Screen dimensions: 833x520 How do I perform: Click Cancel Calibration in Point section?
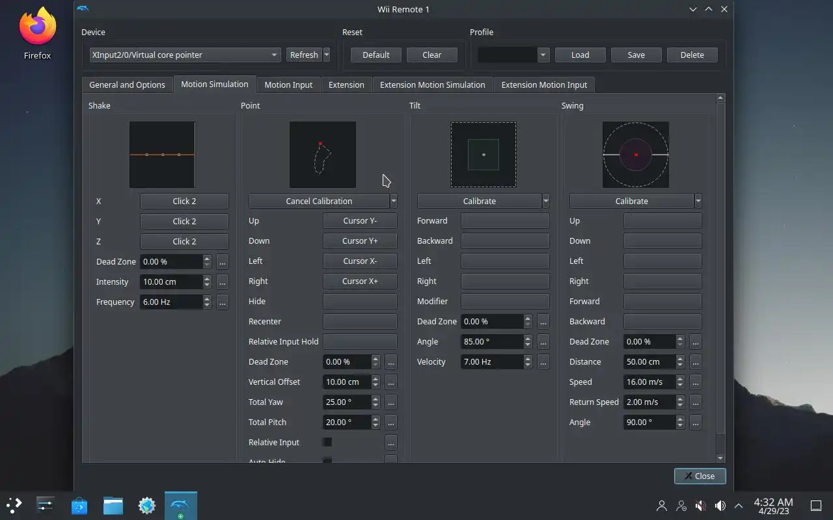[x=319, y=201]
